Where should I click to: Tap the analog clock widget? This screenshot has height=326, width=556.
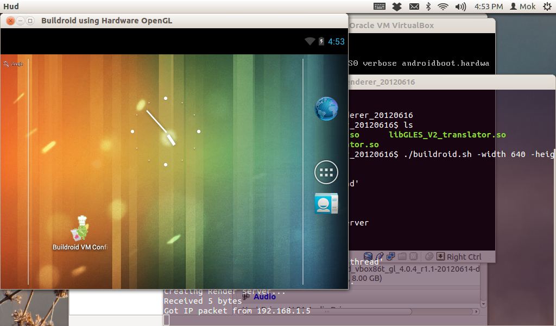coord(166,131)
